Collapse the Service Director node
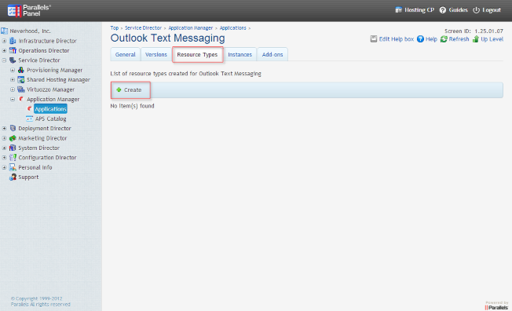 [x=4, y=60]
